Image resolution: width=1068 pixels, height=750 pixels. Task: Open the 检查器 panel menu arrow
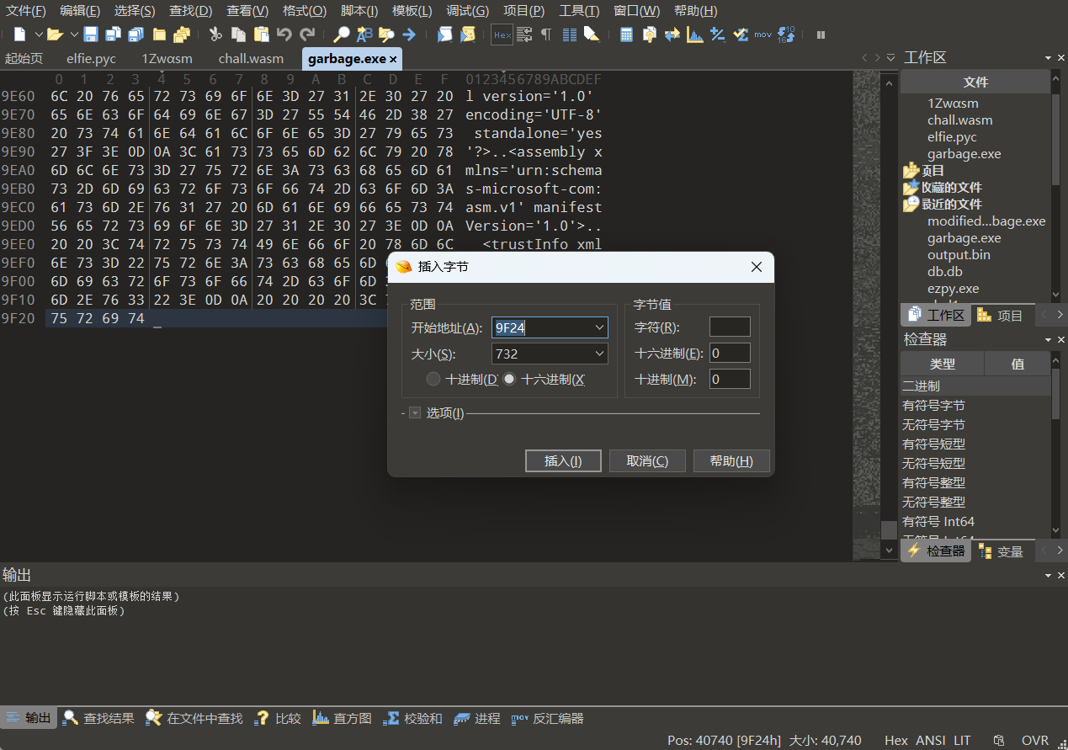(1049, 340)
